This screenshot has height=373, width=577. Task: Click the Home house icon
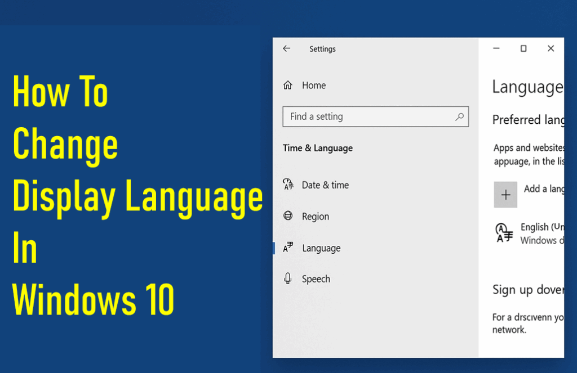point(287,85)
